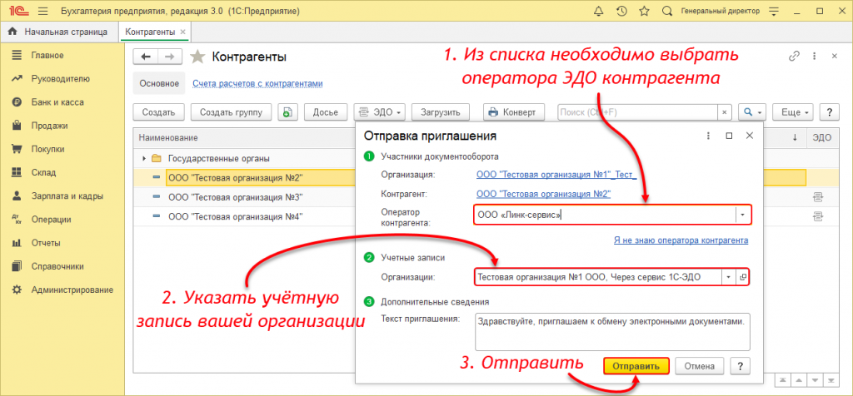
Task: Open dialog help question button
Action: 741,366
